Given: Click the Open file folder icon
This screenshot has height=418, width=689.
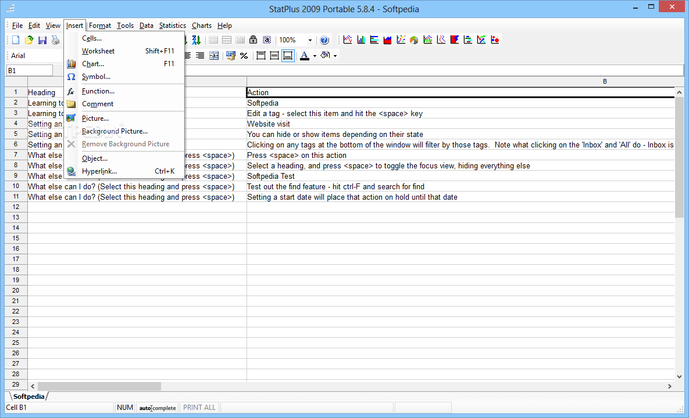Looking at the screenshot, I should 29,40.
